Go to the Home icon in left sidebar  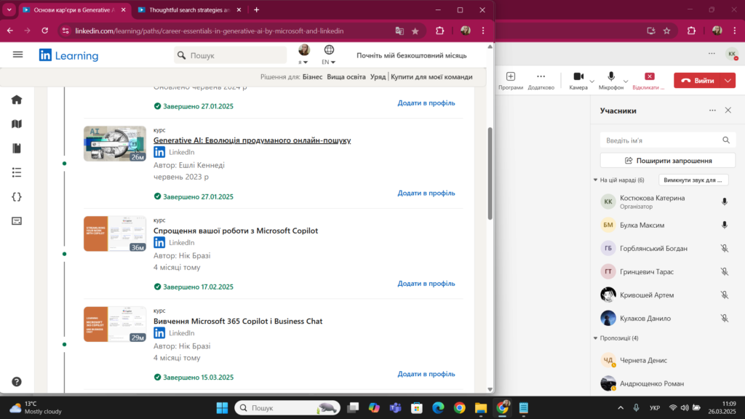pos(17,100)
